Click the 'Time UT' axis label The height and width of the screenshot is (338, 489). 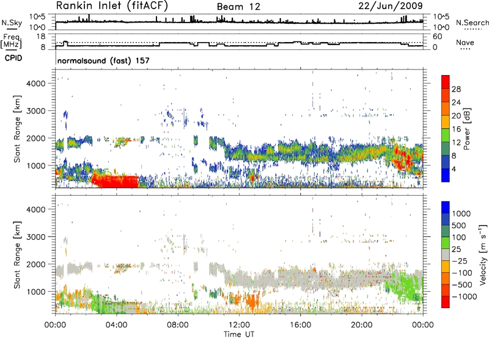[239, 334]
